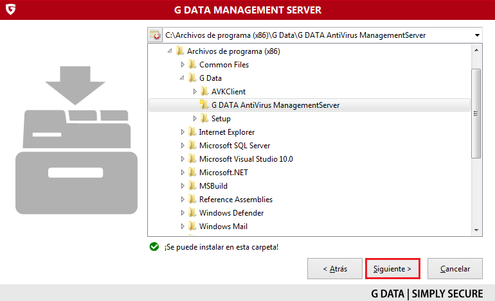Image resolution: width=495 pixels, height=301 pixels.
Task: Click the G DATA shield logo icon
Action: (10, 10)
